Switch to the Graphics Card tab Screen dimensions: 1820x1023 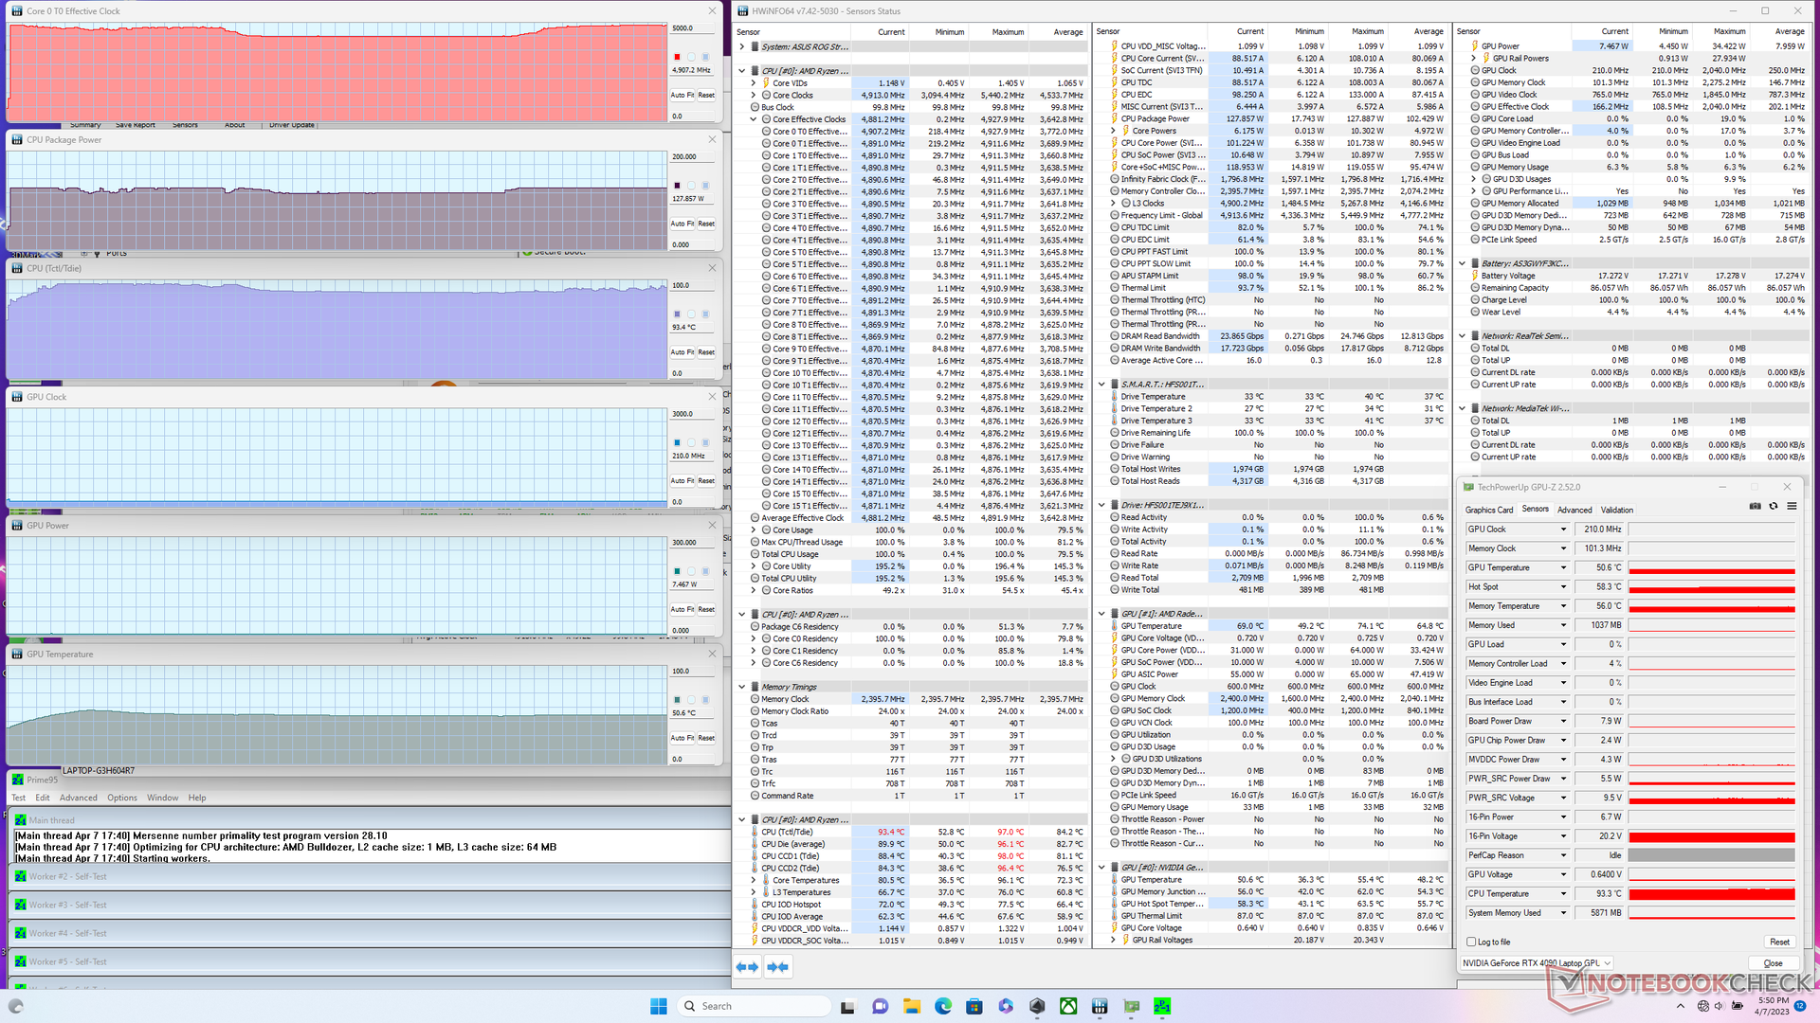click(x=1488, y=510)
